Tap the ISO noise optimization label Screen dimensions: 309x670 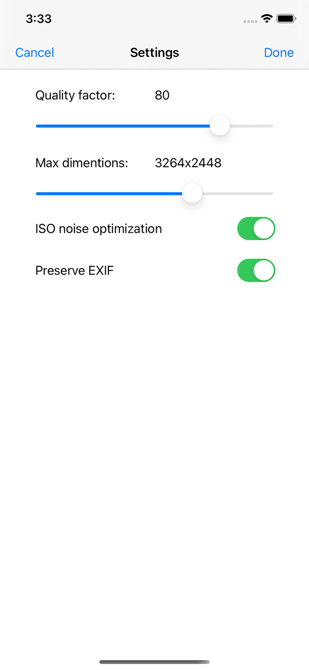click(x=99, y=228)
